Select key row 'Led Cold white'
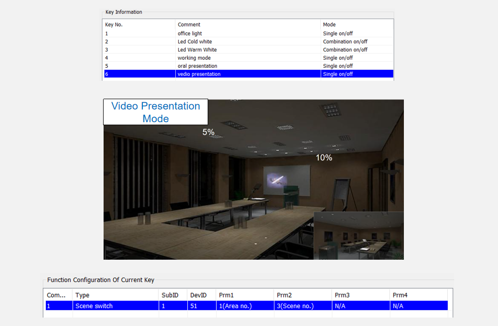This screenshot has width=498, height=326. point(249,42)
